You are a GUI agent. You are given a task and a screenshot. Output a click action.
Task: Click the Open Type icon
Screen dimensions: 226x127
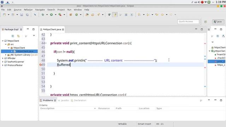87,15
